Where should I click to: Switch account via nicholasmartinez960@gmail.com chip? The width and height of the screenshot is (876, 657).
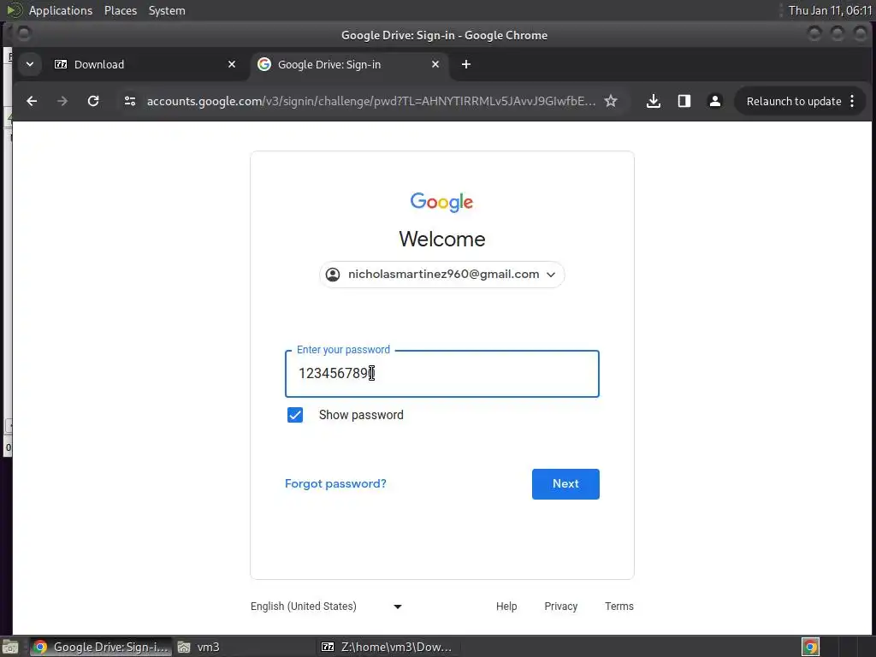pyautogui.click(x=442, y=275)
